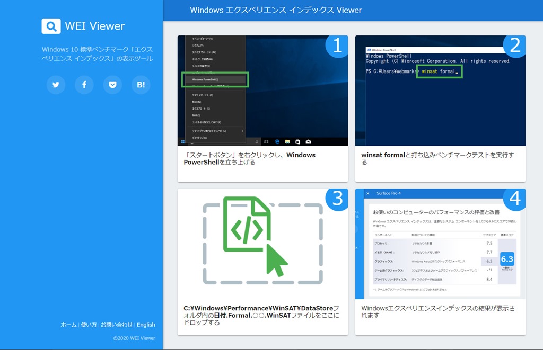Click the header title Windows エクスペリエンス インデックス Viewer

click(276, 10)
